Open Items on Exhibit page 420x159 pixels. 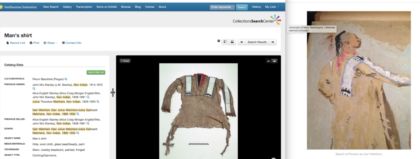(107, 7)
